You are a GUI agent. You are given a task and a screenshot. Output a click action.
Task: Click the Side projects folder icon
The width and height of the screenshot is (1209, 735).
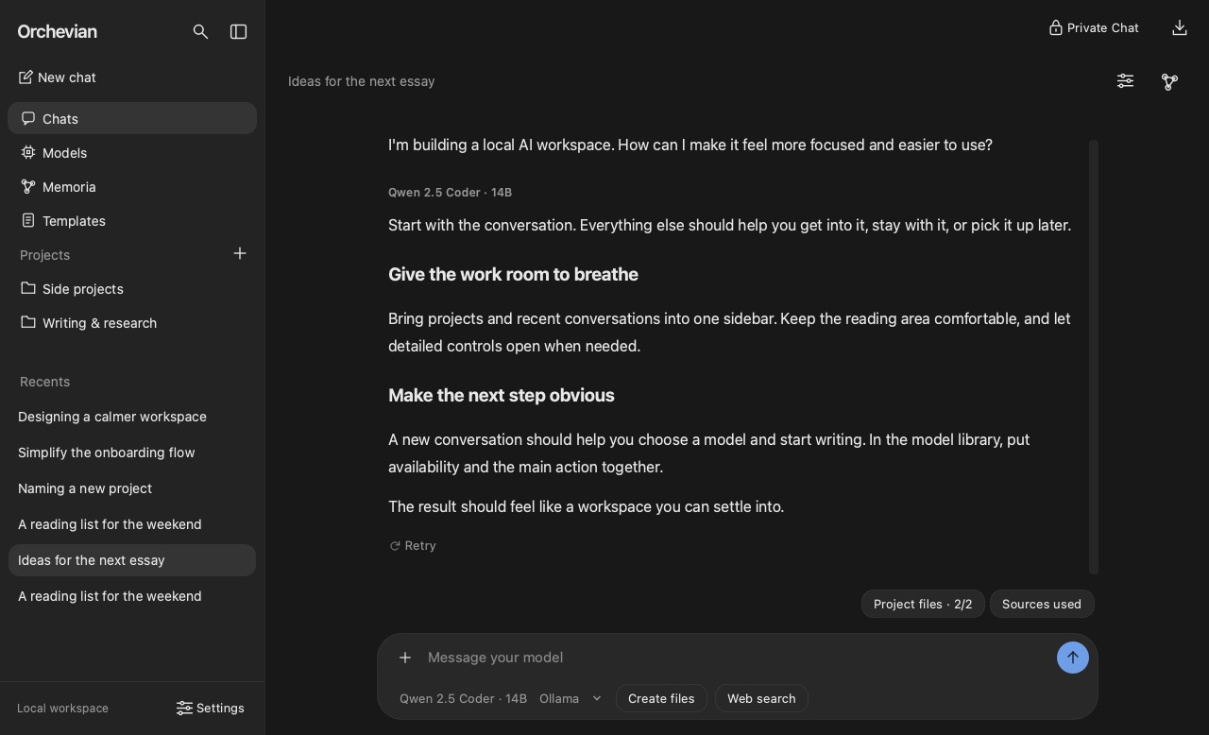pyautogui.click(x=28, y=288)
